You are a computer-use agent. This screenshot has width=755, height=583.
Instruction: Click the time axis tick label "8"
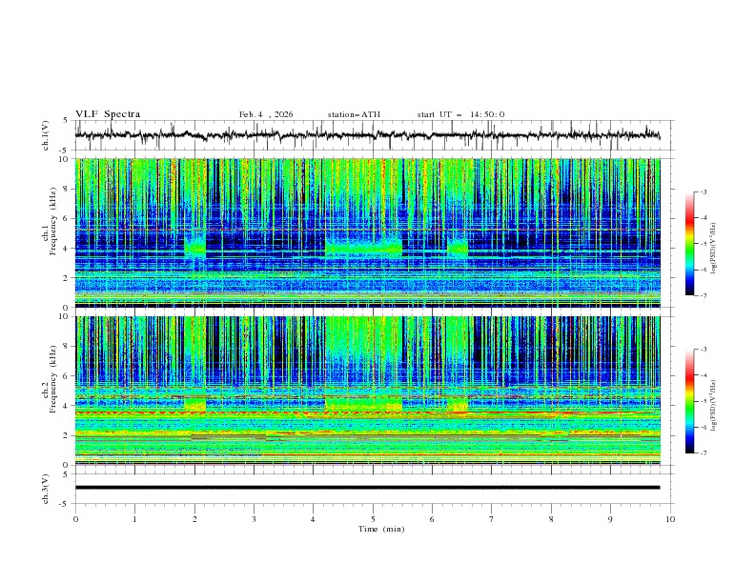[551, 519]
